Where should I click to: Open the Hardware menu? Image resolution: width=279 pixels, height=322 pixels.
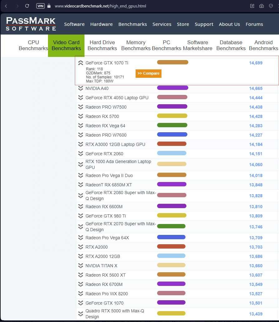[101, 24]
